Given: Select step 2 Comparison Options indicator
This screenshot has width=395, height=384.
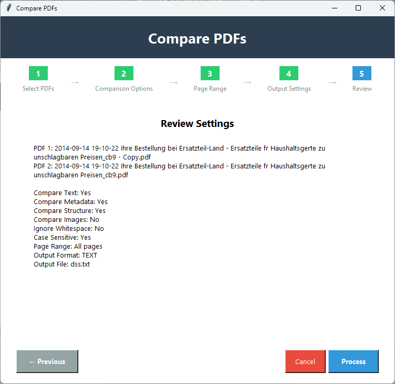Looking at the screenshot, I should 124,73.
